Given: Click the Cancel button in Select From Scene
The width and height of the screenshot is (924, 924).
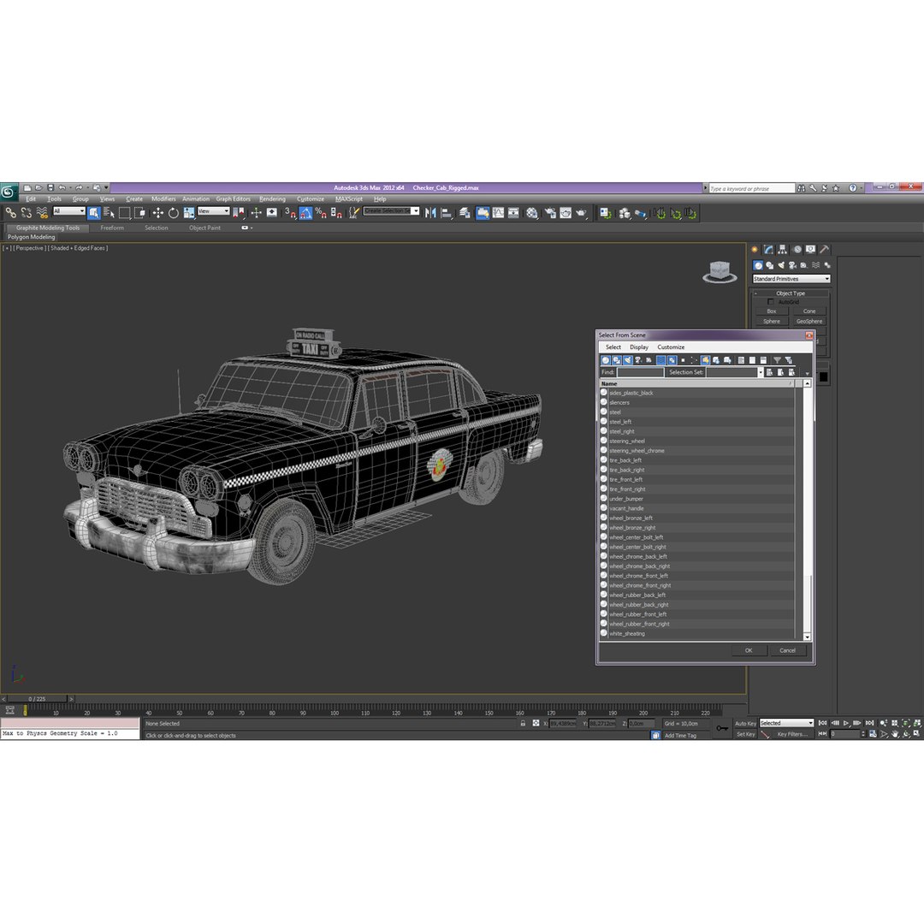Looking at the screenshot, I should (787, 650).
